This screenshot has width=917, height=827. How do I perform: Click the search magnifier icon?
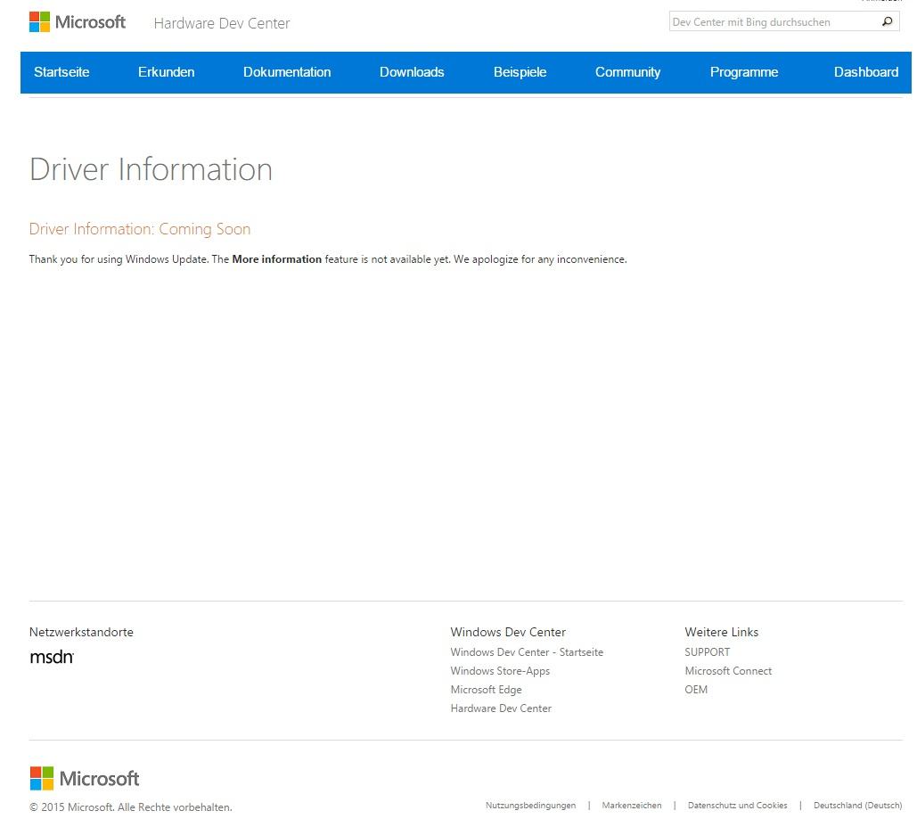(x=888, y=21)
